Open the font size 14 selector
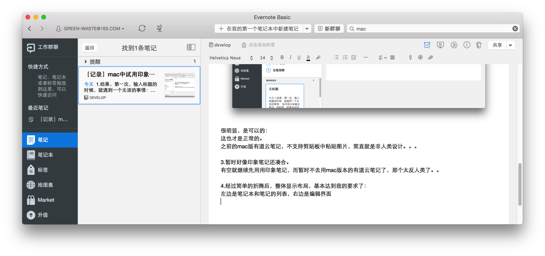 coord(267,58)
